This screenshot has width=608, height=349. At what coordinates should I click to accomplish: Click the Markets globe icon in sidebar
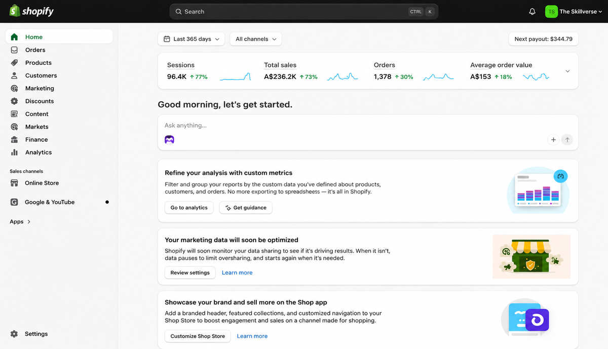pos(14,127)
